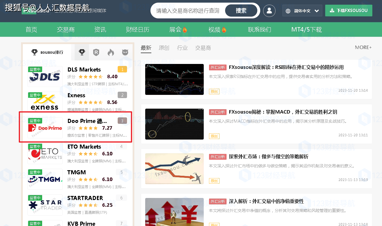Open the 净值重要性 article title
The width and height of the screenshot is (382, 226).
click(x=266, y=201)
